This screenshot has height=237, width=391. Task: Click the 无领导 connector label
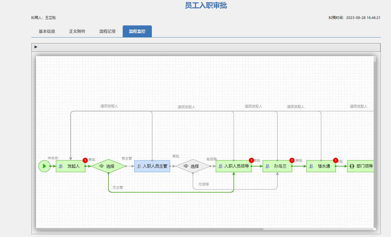pyautogui.click(x=204, y=184)
